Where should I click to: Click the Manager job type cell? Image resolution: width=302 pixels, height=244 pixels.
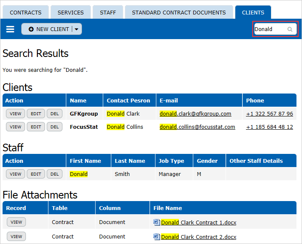click(169, 174)
